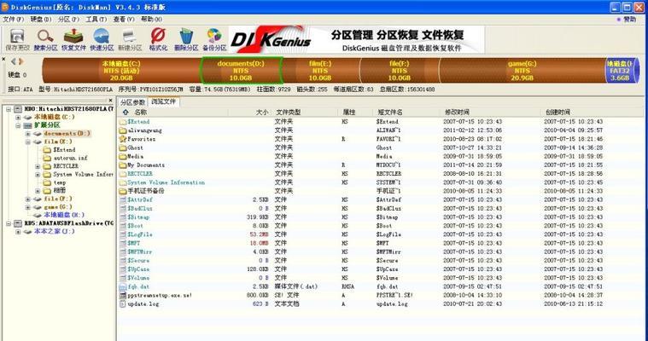Switch to the 浏览文件 tab
This screenshot has height=341, width=648.
coord(163,101)
